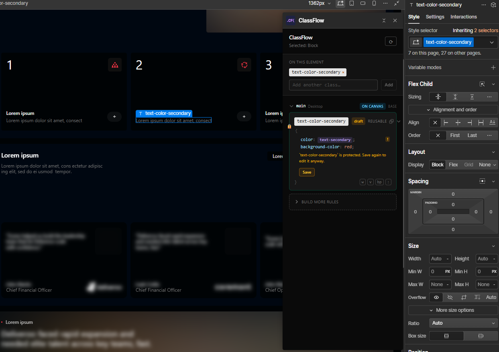Click the '2 selectors' inheriting link
Viewport: 499px width, 352px height.
tap(486, 31)
